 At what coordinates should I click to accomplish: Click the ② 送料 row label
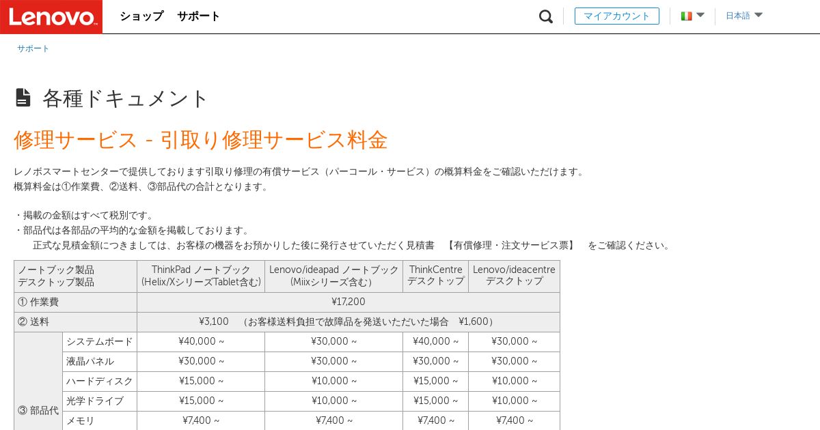75,321
